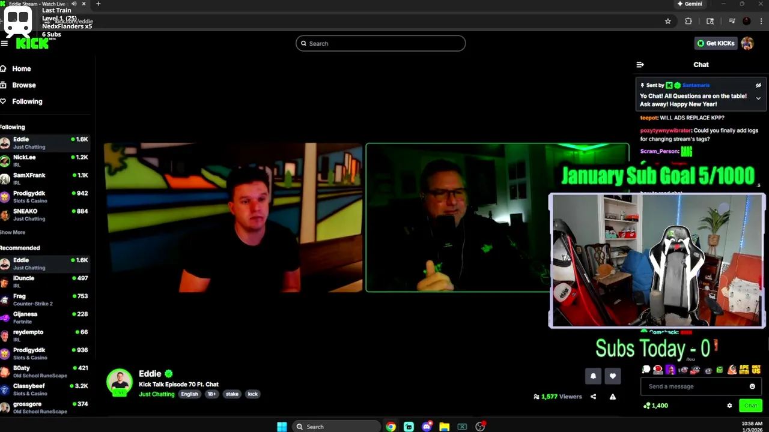Click the 18+ tag
This screenshot has height=432, width=769.
tap(211, 394)
